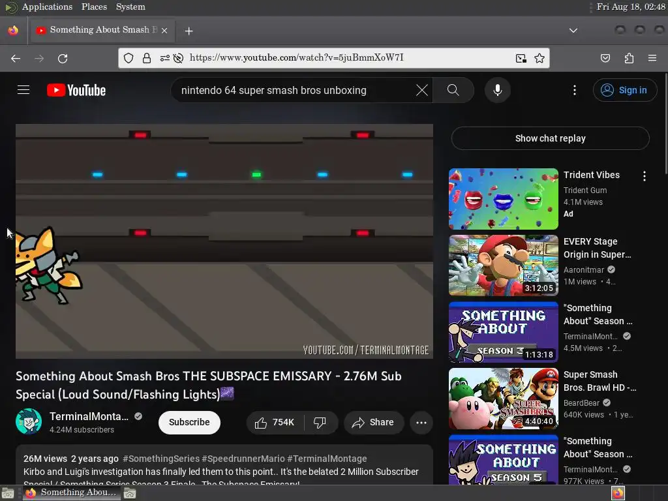Image resolution: width=668 pixels, height=501 pixels.
Task: Click the #SpeedrunnerMario hashtag
Action: tap(243, 459)
